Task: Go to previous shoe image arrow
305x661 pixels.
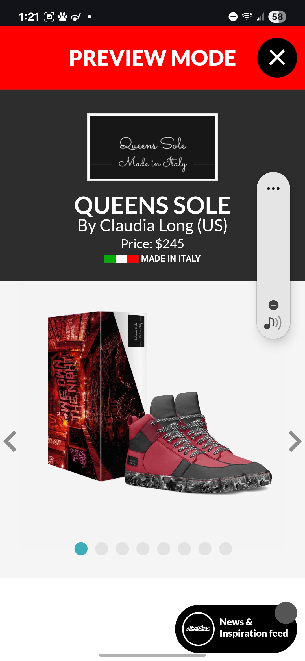Action: [10, 441]
